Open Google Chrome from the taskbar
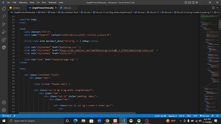221x124 pixels. [x=107, y=121]
